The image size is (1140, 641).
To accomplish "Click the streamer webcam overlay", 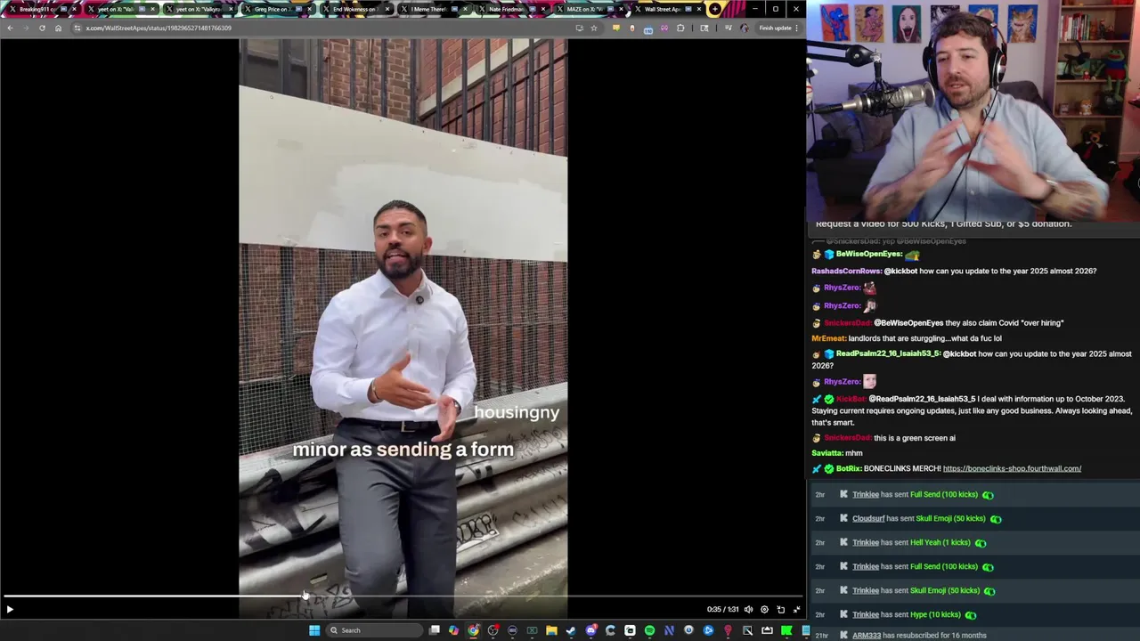I will click(973, 109).
